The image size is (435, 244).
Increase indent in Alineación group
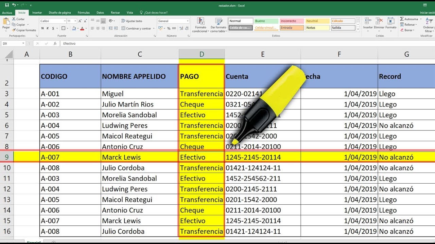[116, 28]
